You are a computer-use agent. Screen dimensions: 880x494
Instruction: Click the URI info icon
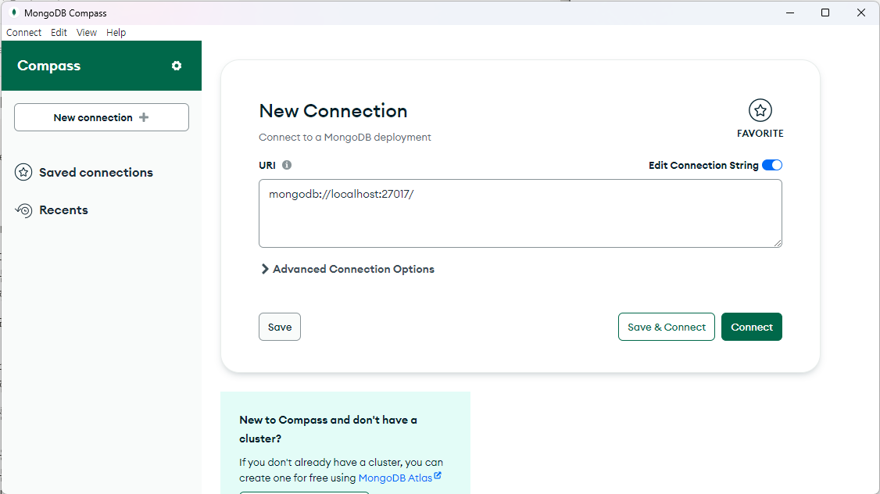pyautogui.click(x=286, y=165)
